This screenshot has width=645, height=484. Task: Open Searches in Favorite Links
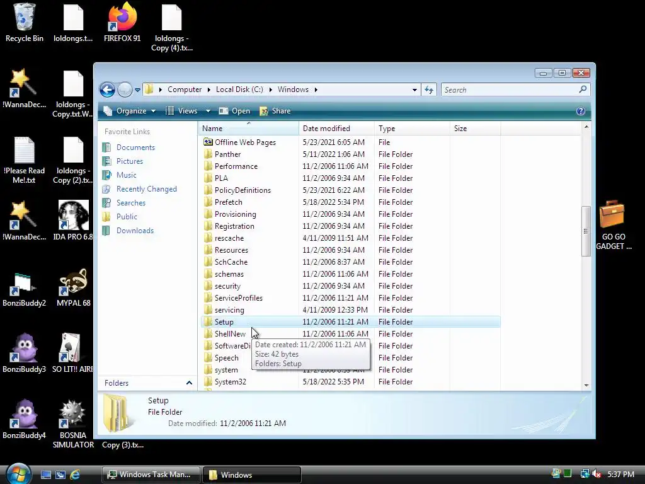point(131,203)
